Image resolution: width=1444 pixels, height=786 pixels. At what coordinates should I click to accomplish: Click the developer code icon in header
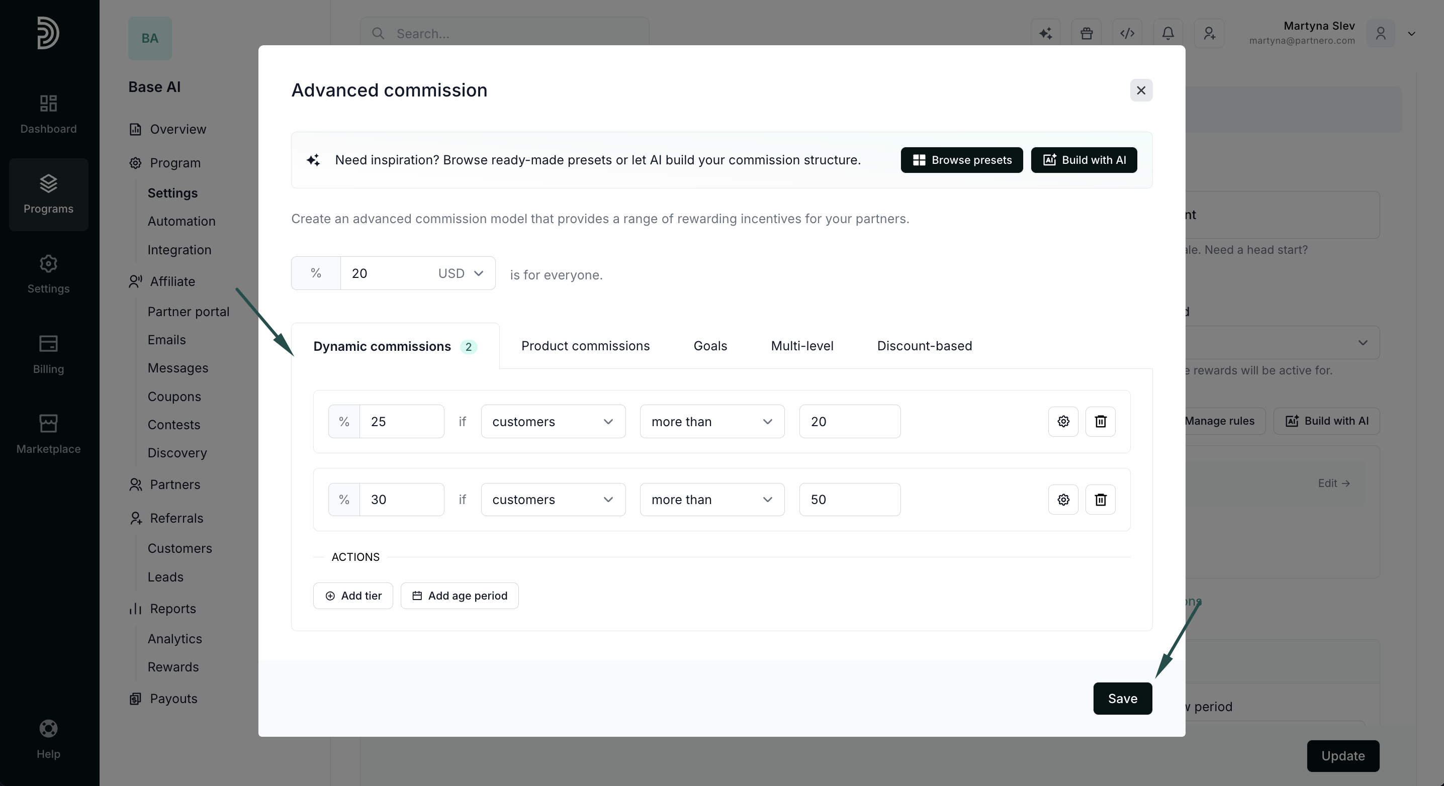click(x=1127, y=34)
